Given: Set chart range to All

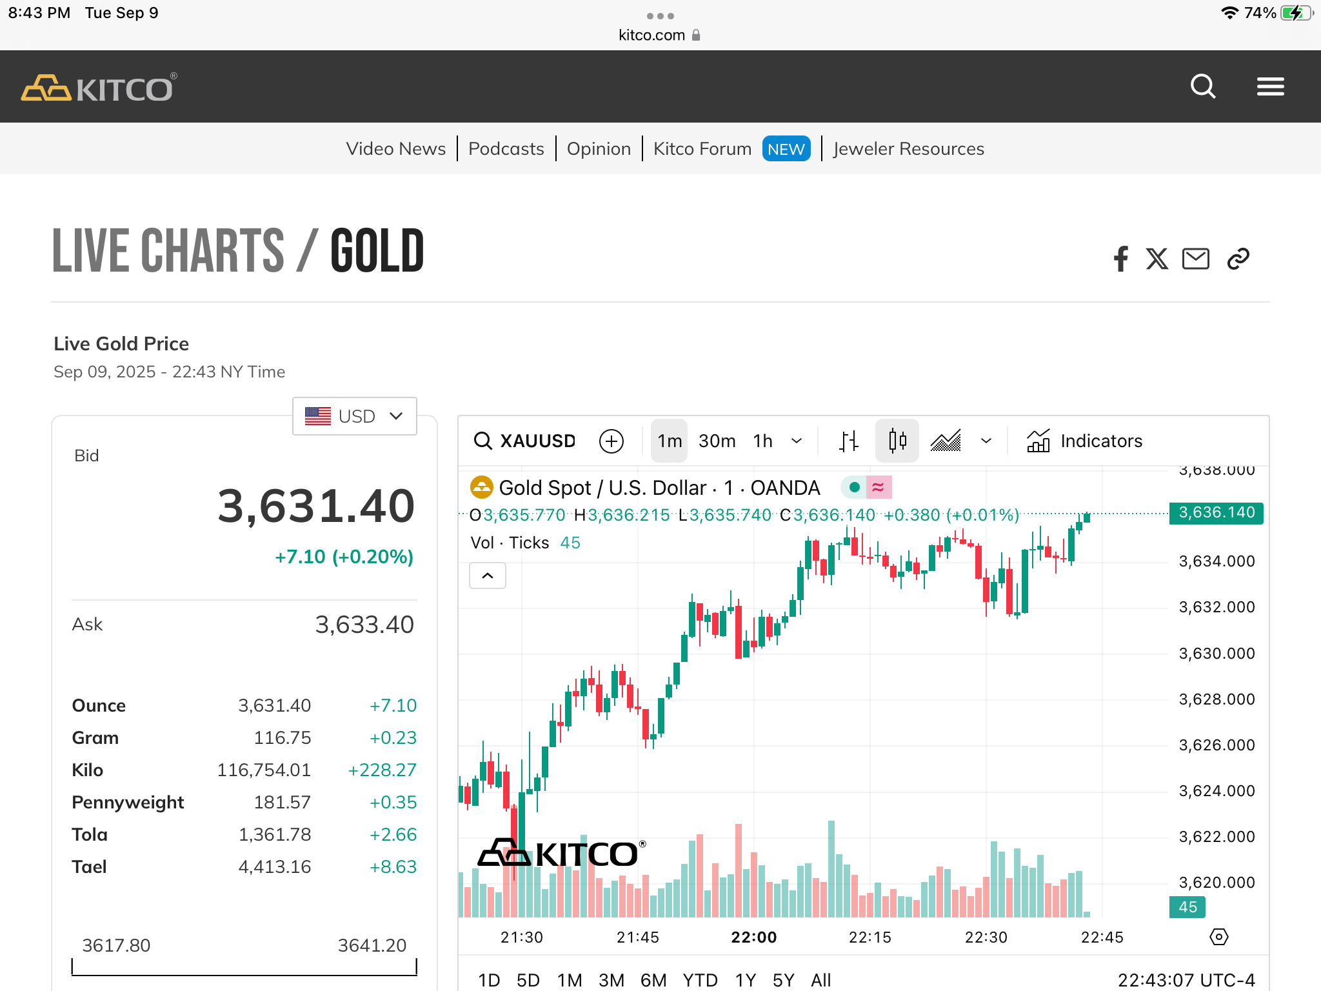Looking at the screenshot, I should click(821, 980).
